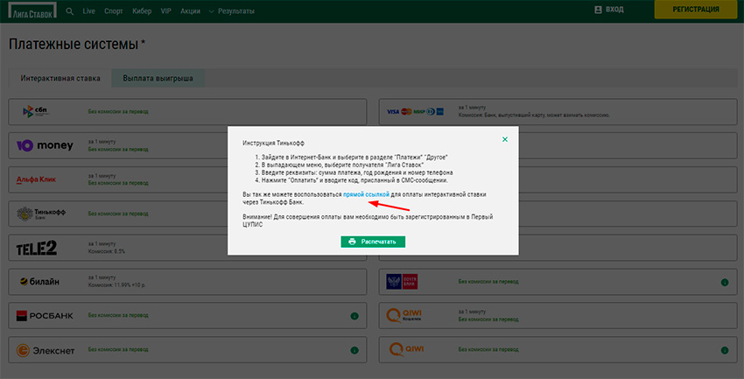Click the Распечатать print button
Viewport: 744px width, 379px height.
(373, 242)
